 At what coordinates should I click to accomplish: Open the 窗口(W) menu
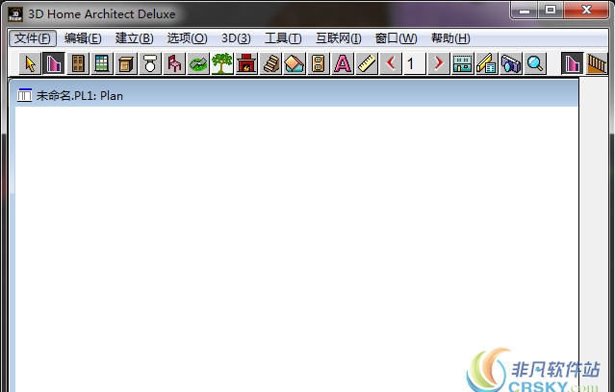[396, 38]
